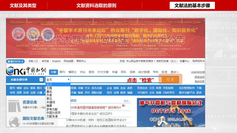Open news item about 高校图书馆高级研修班
The image size is (237, 133).
point(95,108)
